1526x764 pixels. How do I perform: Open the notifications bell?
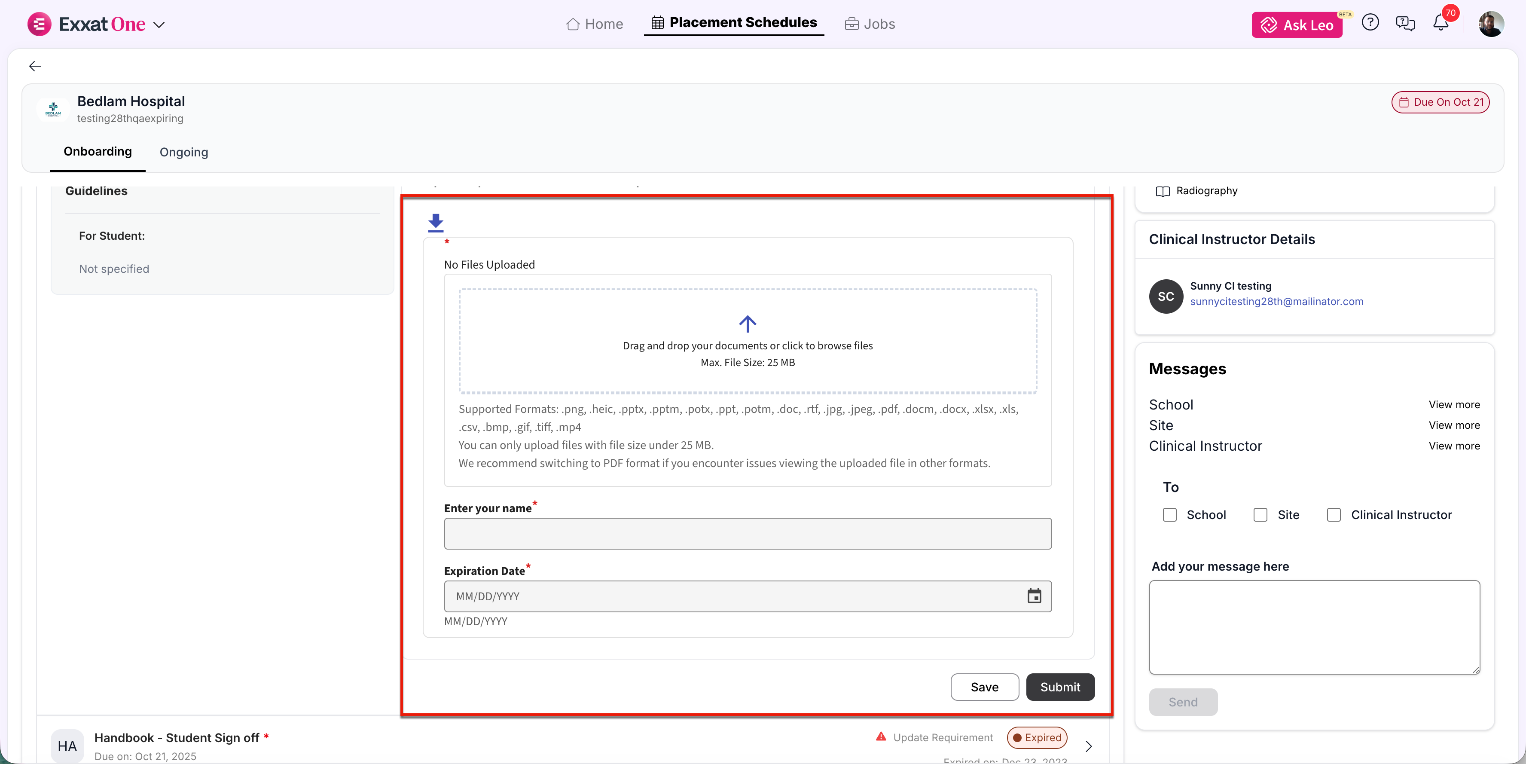tap(1440, 23)
